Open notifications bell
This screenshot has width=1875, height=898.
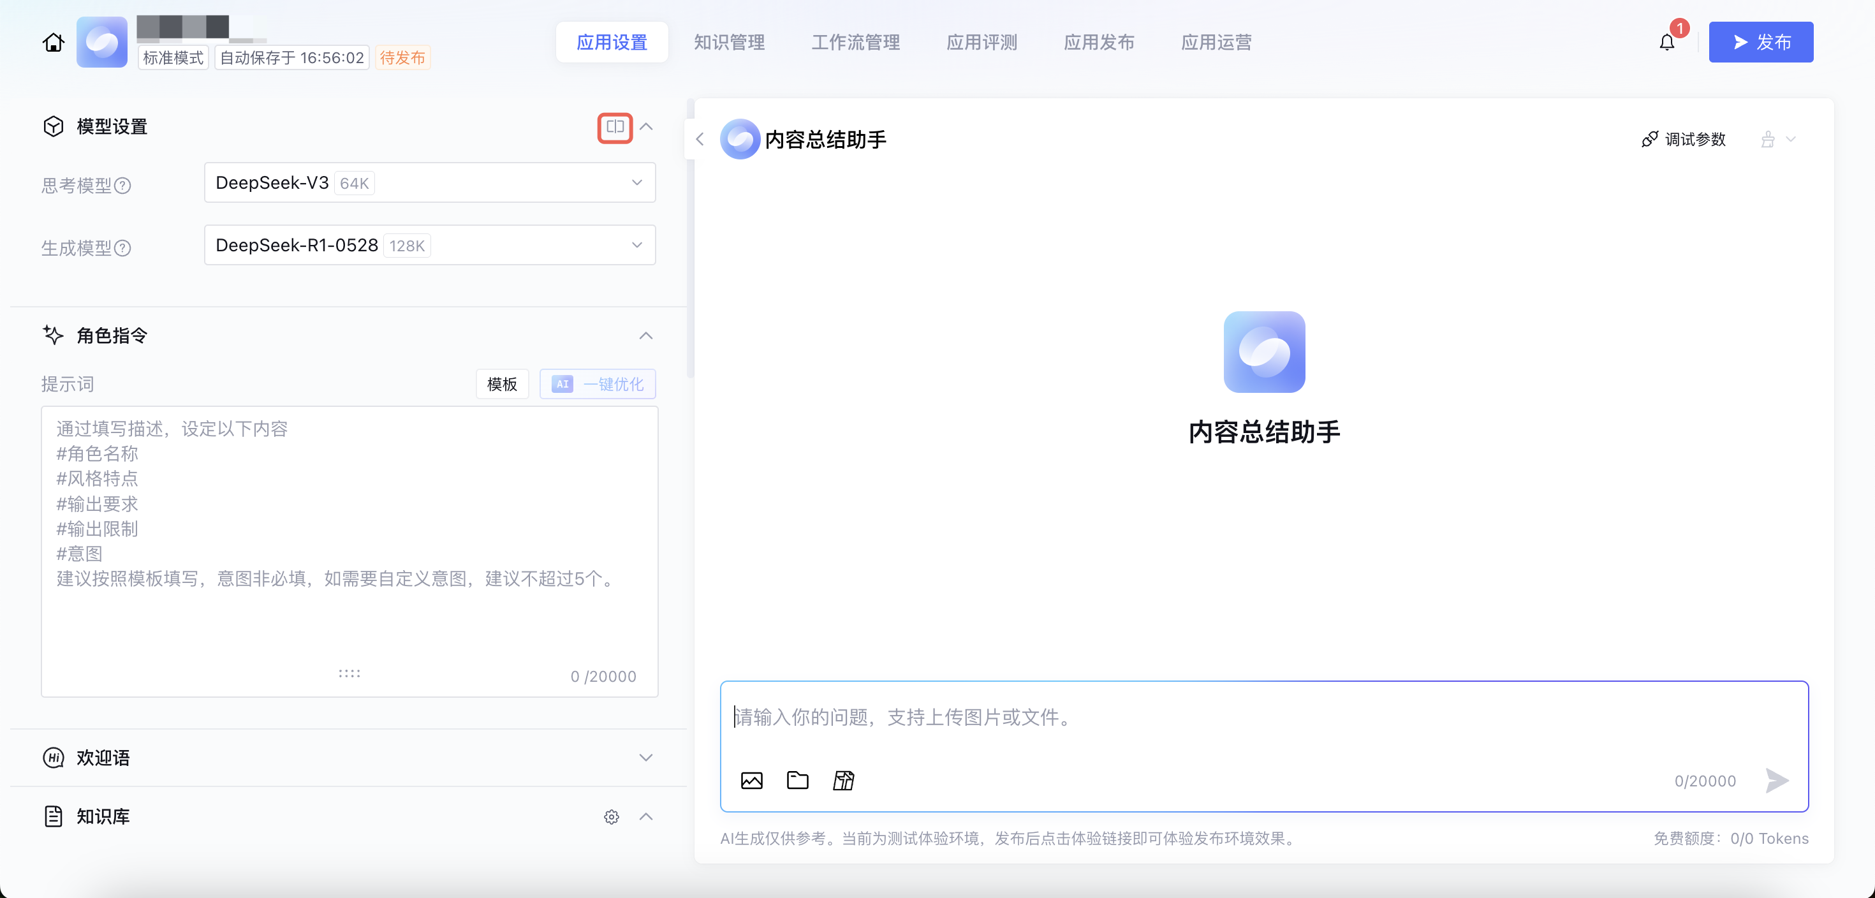pyautogui.click(x=1667, y=42)
